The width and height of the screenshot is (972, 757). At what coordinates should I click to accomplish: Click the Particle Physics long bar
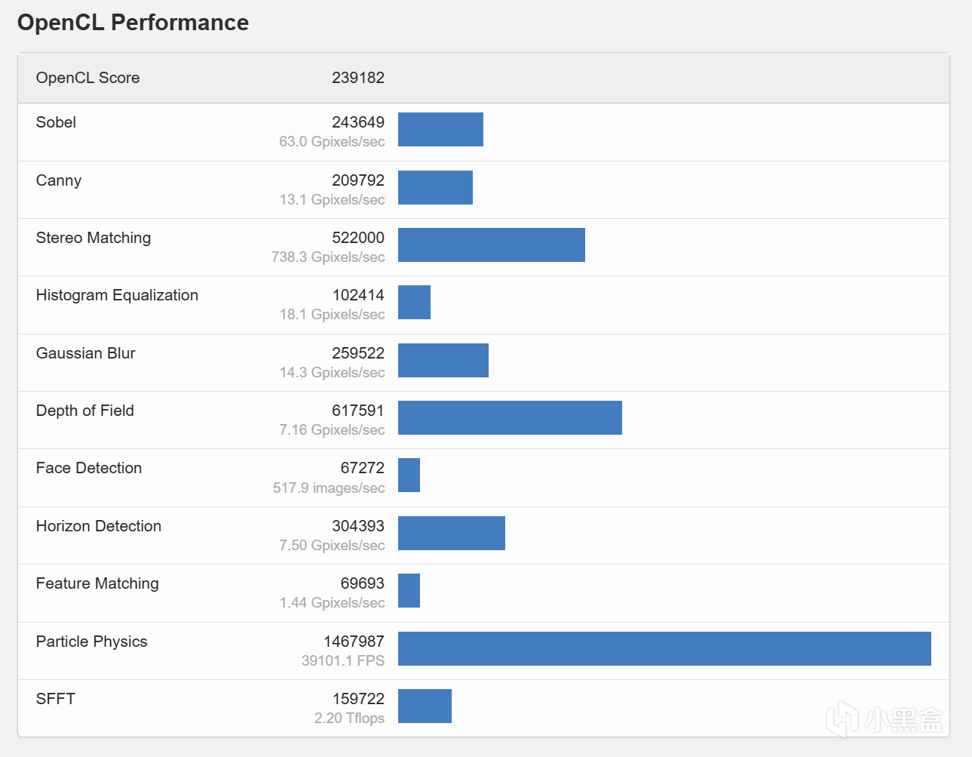pos(664,648)
